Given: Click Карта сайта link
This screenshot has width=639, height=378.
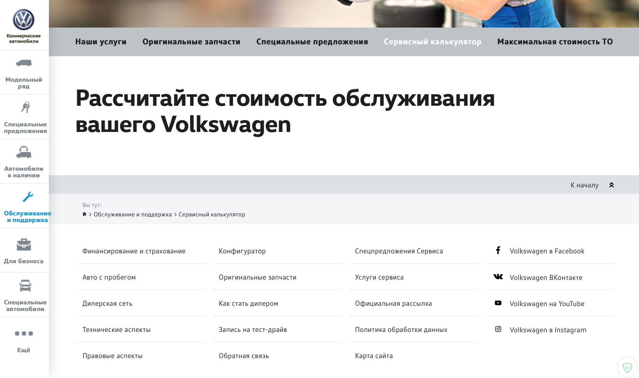Looking at the screenshot, I should [x=374, y=356].
